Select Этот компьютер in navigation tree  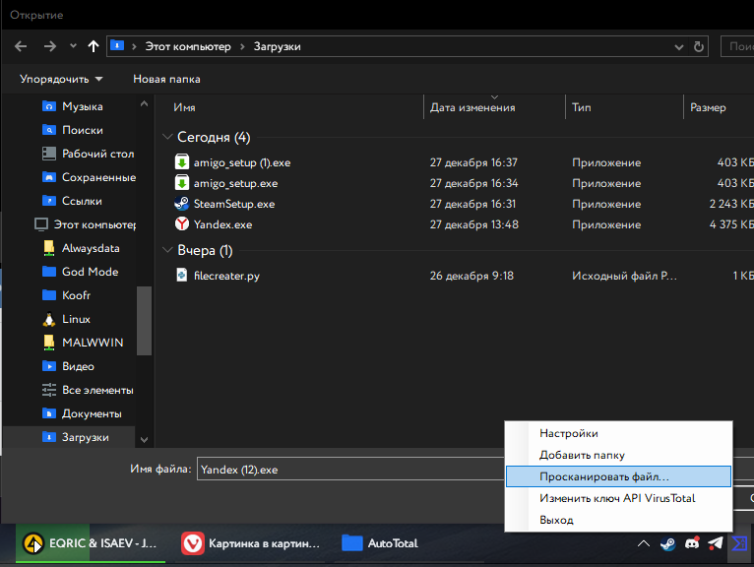(85, 224)
